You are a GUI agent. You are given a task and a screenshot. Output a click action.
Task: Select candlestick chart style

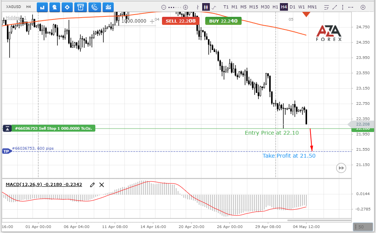[206, 7]
